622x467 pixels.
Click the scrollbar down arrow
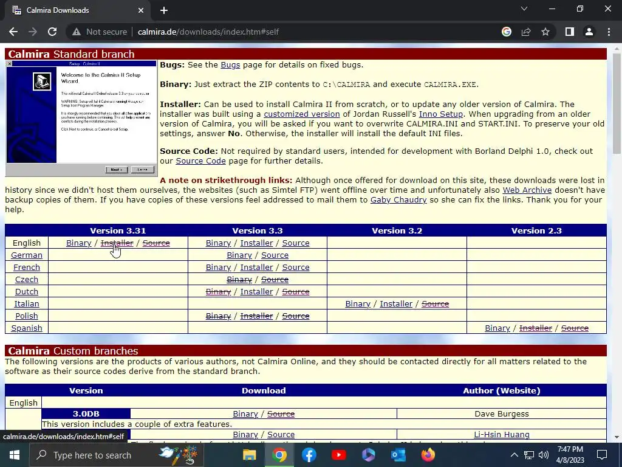click(617, 437)
